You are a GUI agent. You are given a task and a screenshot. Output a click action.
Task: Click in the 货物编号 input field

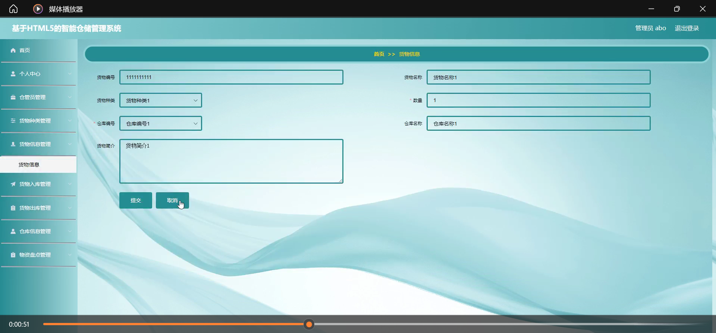(231, 77)
